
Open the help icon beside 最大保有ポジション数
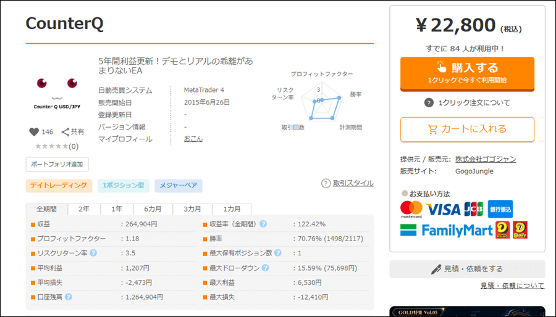pyautogui.click(x=278, y=253)
